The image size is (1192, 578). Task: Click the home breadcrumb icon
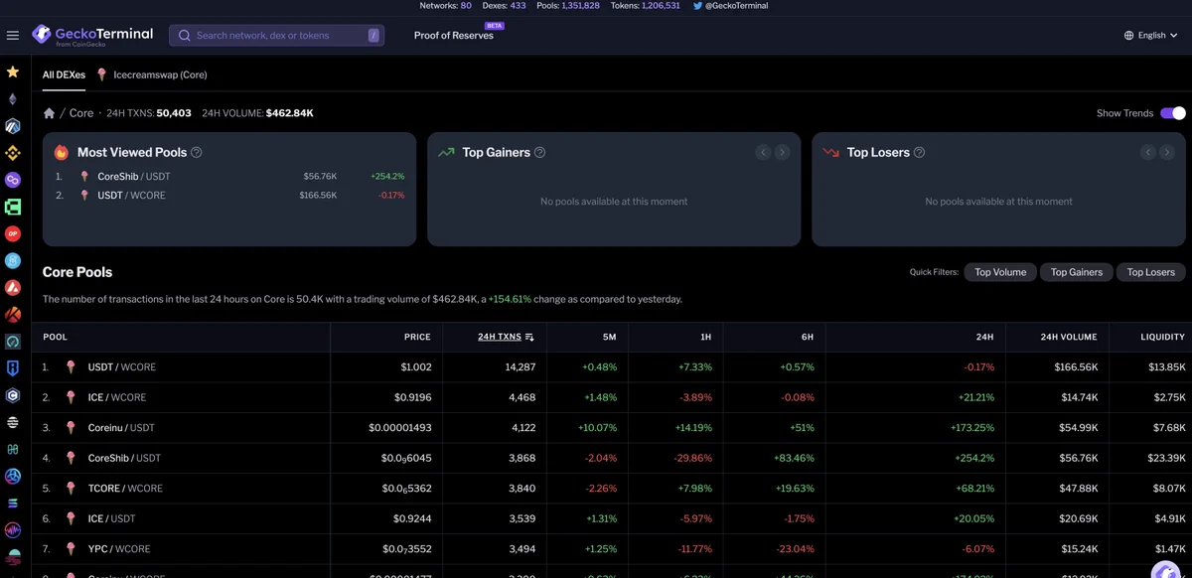point(49,113)
